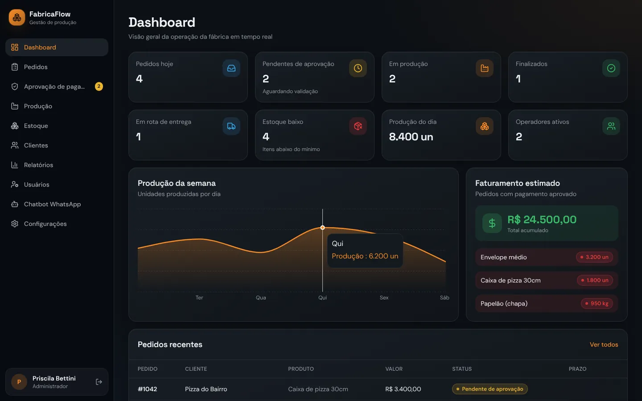Viewport: 642px width, 401px height.
Task: Click the Dashboard grid icon in sidebar
Action: (x=15, y=47)
